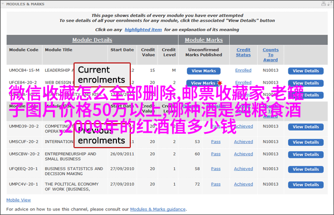Click mark 72 for UMPC4V-20-1
Image resolution: width=334 pixels, height=215 pixels.
pos(197,184)
